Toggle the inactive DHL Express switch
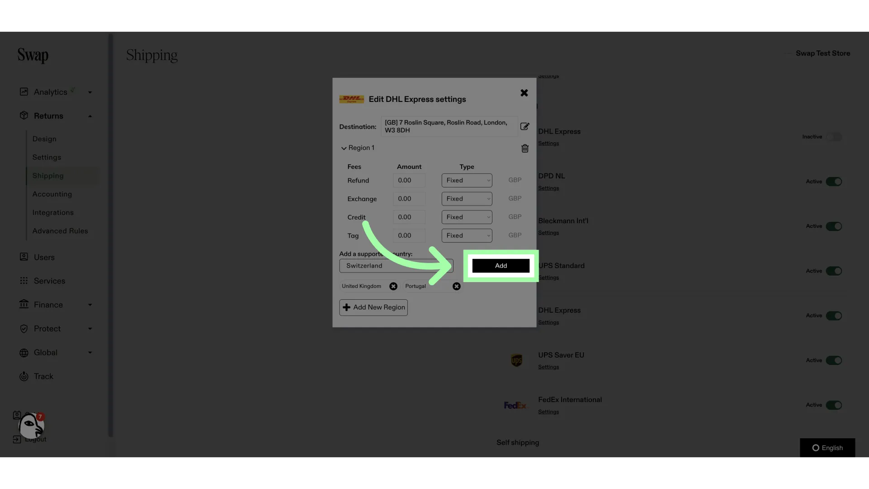Viewport: 869px width, 489px height. (834, 137)
